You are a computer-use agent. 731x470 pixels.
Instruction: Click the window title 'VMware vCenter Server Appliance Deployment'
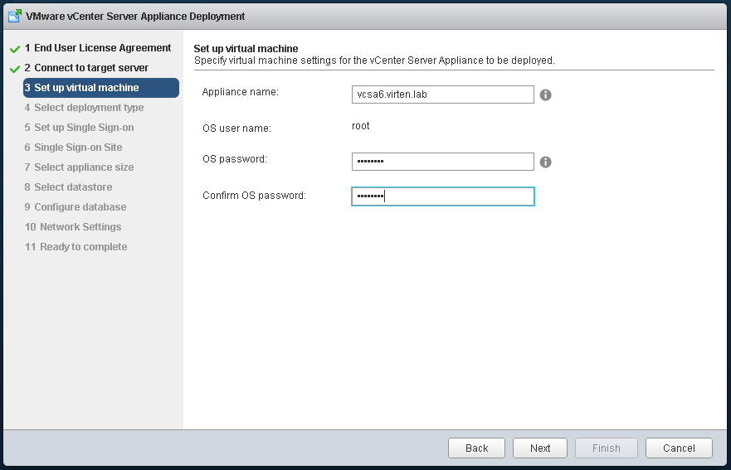[x=135, y=17]
